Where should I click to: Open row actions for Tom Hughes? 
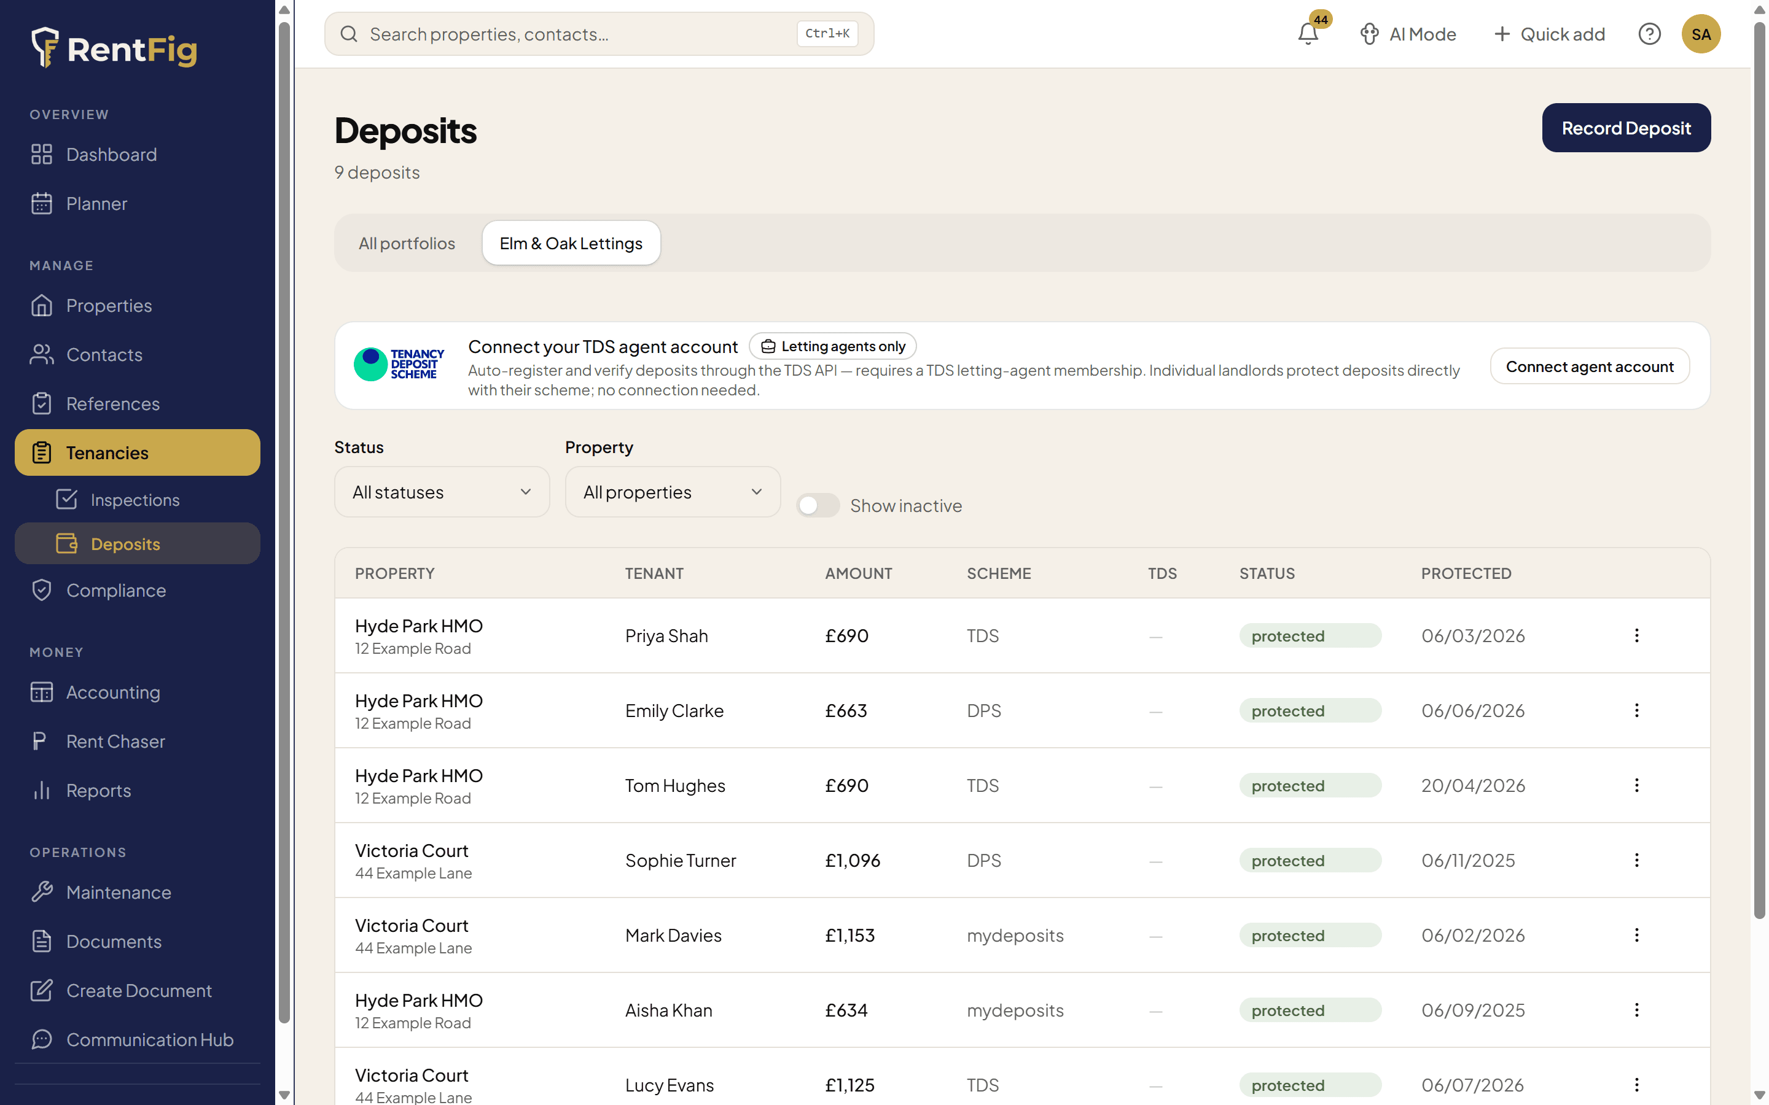[x=1637, y=786]
